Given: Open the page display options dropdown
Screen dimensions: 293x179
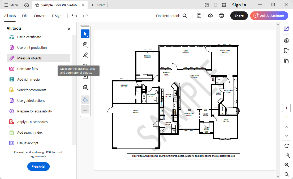Looking at the screenshot, I should click(x=85, y=109).
